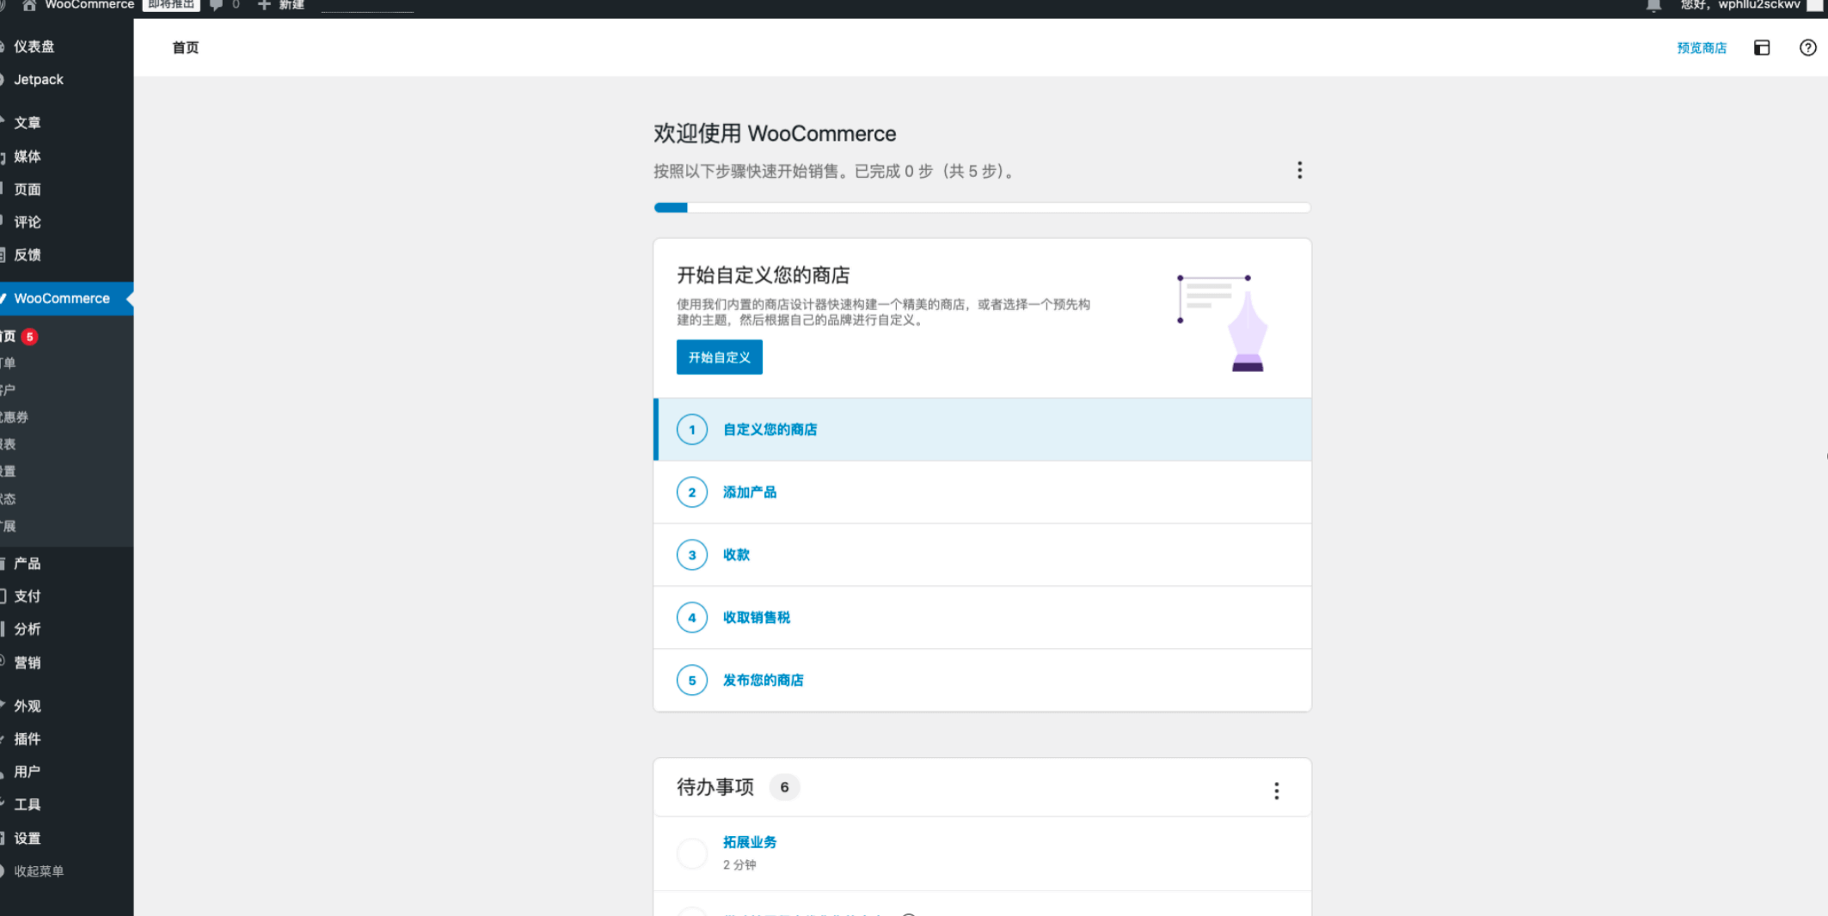Image resolution: width=1828 pixels, height=916 pixels.
Task: Open the setup checklist three-dot options menu
Action: 1299,170
